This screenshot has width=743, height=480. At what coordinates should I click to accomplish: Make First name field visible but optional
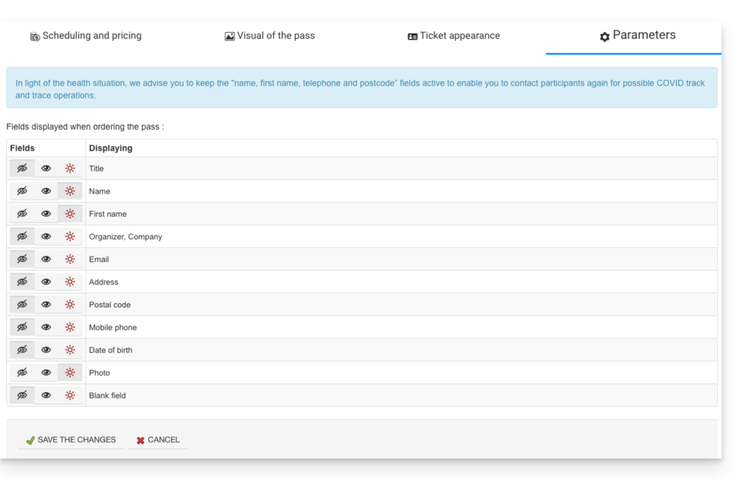46,214
